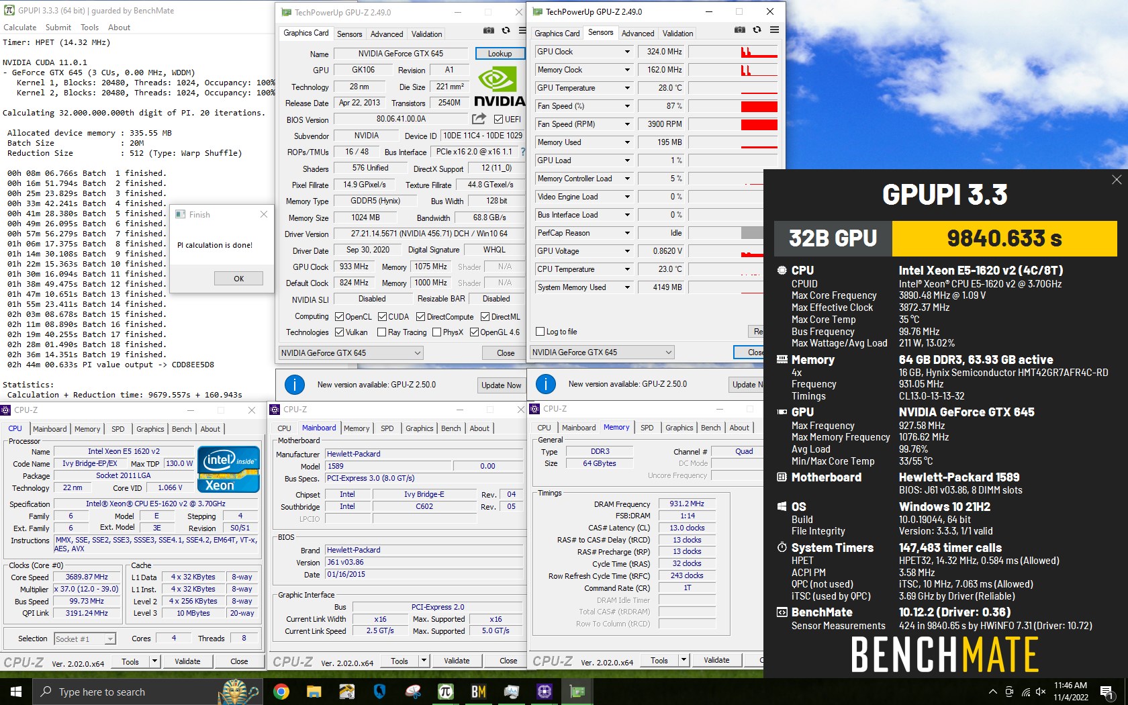
Task: Toggle the DirectCompute checkbox
Action: click(x=421, y=317)
